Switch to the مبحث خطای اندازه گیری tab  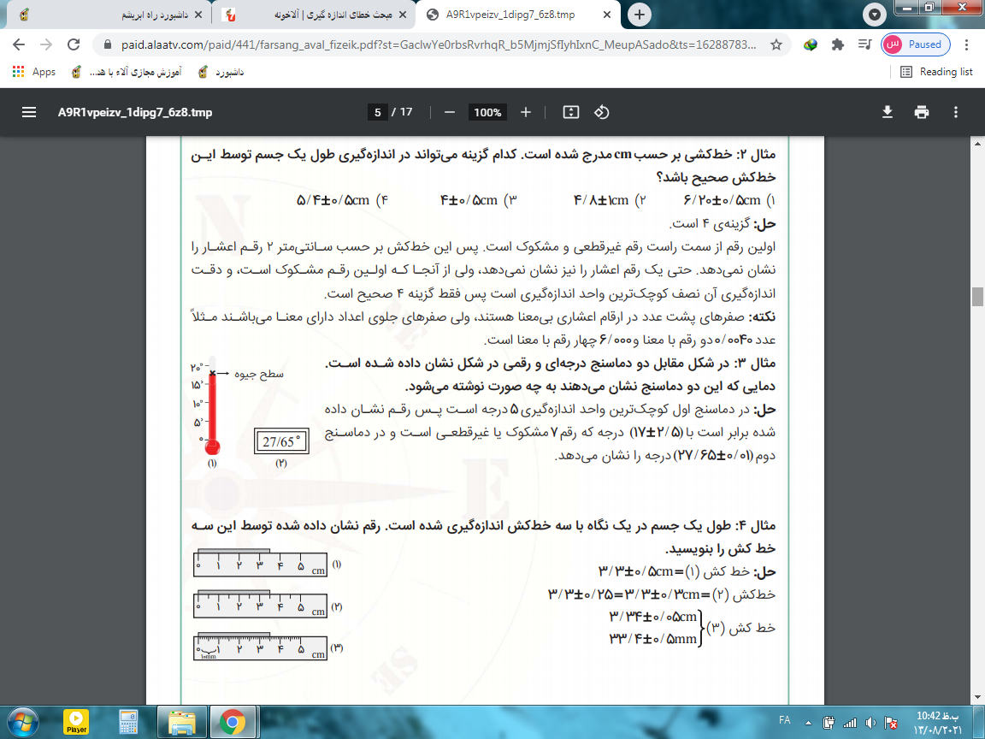pos(314,15)
